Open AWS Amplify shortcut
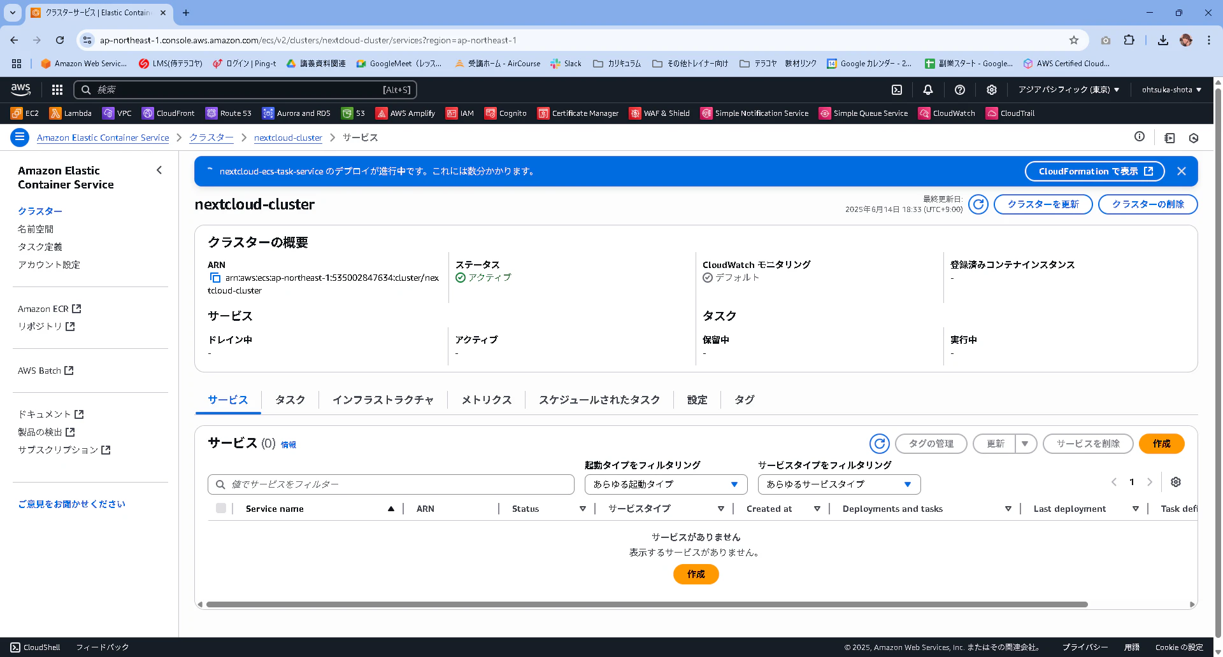1223x657 pixels. tap(406, 113)
